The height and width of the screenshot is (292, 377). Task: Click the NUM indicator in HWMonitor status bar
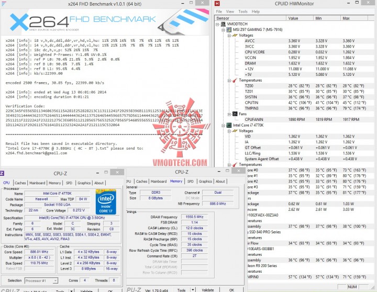[x=352, y=287]
